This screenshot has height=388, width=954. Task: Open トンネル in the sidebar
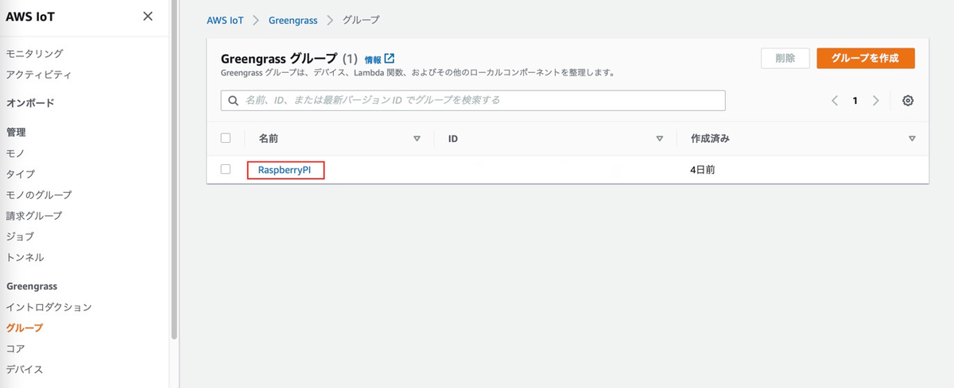pos(25,257)
